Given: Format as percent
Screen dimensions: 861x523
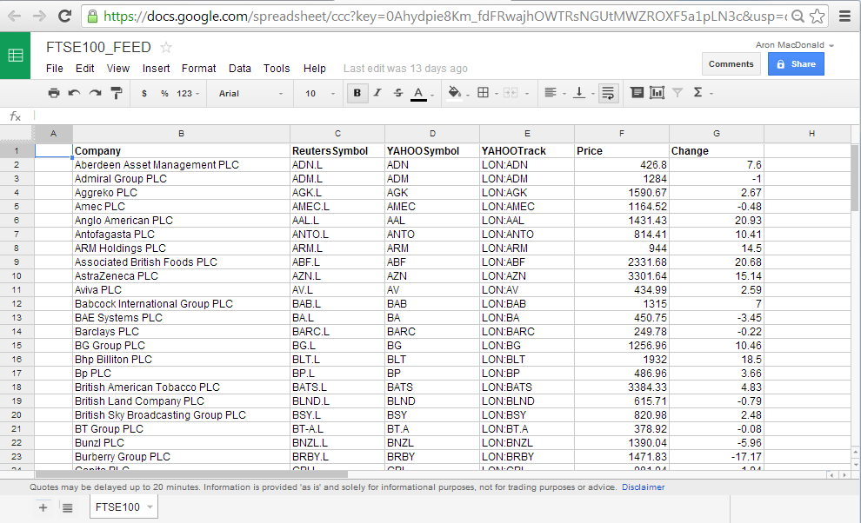Looking at the screenshot, I should click(164, 93).
